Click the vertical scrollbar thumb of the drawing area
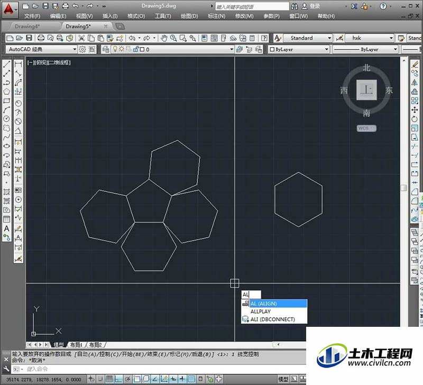The image size is (423, 385). (x=404, y=188)
